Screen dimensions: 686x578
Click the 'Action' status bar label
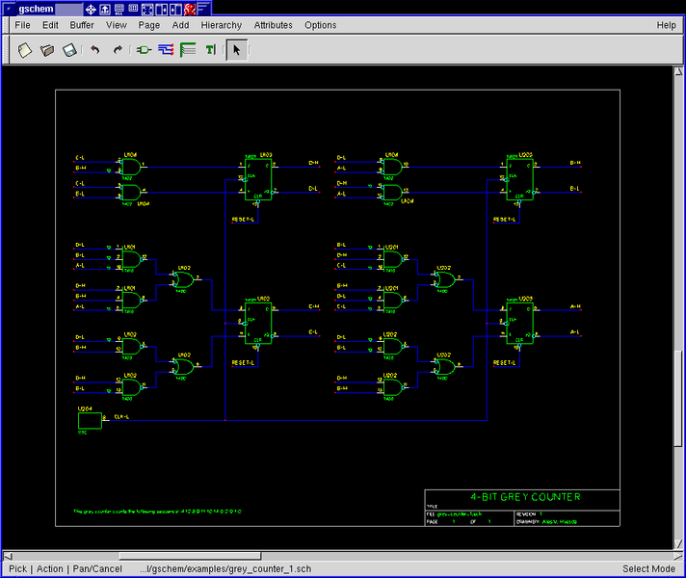tap(50, 568)
